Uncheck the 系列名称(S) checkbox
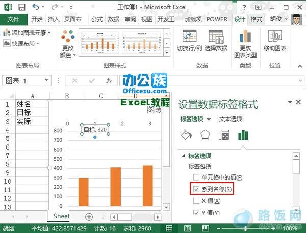This screenshot has height=233, width=306. coord(196,189)
